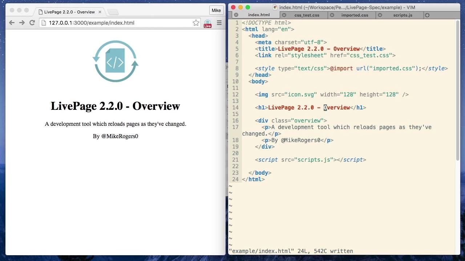Click the DOCTYPE line in the editor
Image resolution: width=465 pixels, height=261 pixels.
[266, 23]
